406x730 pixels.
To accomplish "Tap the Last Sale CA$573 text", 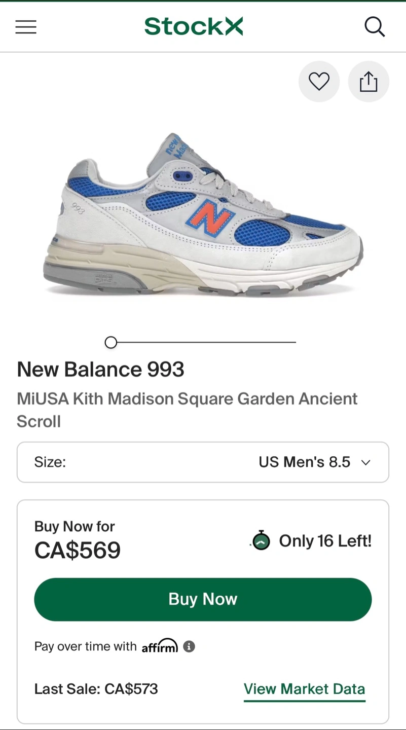I will 96,689.
